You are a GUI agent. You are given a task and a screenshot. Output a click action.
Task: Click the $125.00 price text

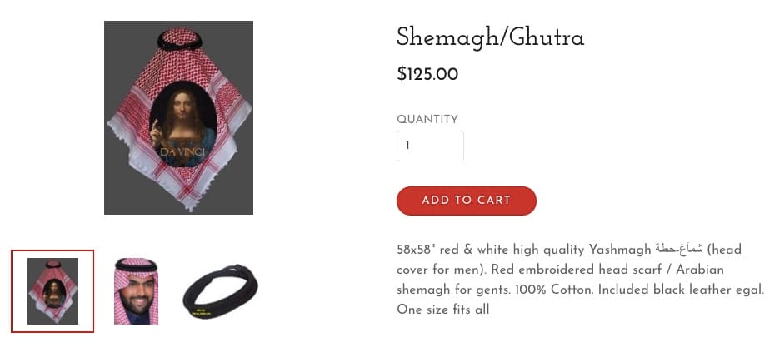427,75
